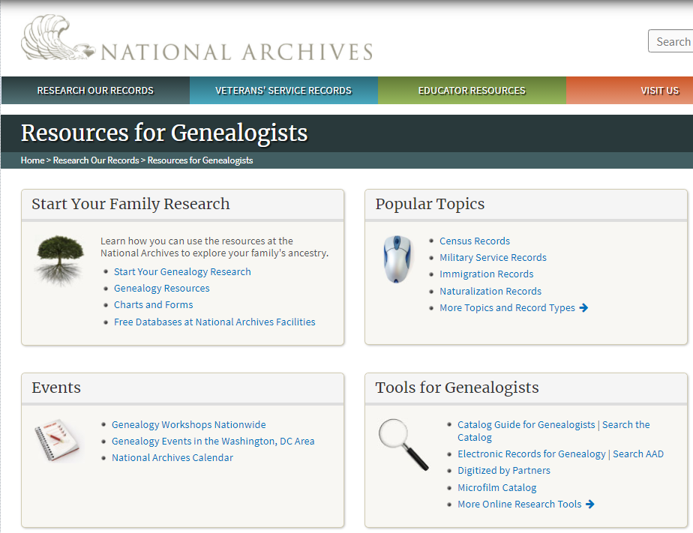Click arrow next to More Topics and Record Types

584,308
